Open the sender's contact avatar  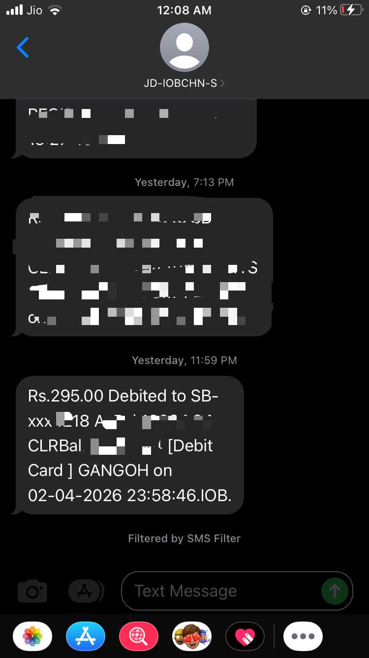coord(184,47)
